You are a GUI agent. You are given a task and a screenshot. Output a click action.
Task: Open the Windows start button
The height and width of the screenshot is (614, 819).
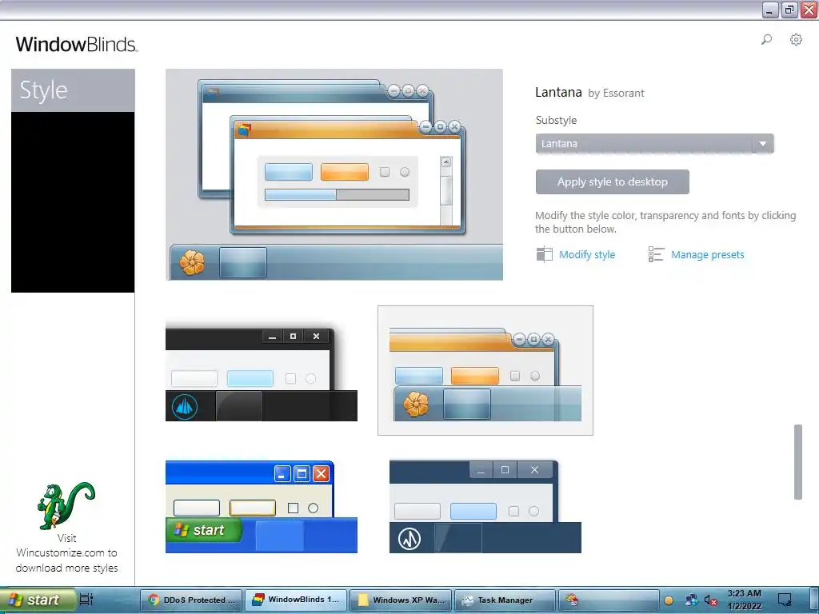[x=38, y=600]
